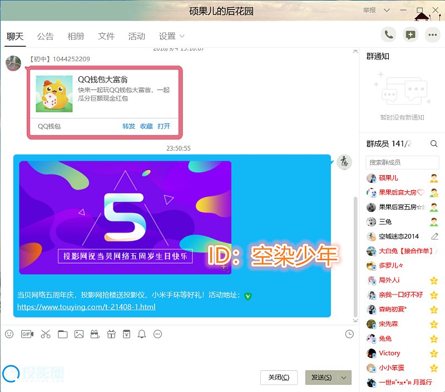The height and width of the screenshot is (392, 445).
Task: Click the 群成员 141 heading
Action: 388,144
